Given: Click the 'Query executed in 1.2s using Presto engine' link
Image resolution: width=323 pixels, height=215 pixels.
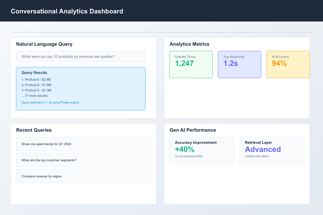Looking at the screenshot, I should 50,102.
